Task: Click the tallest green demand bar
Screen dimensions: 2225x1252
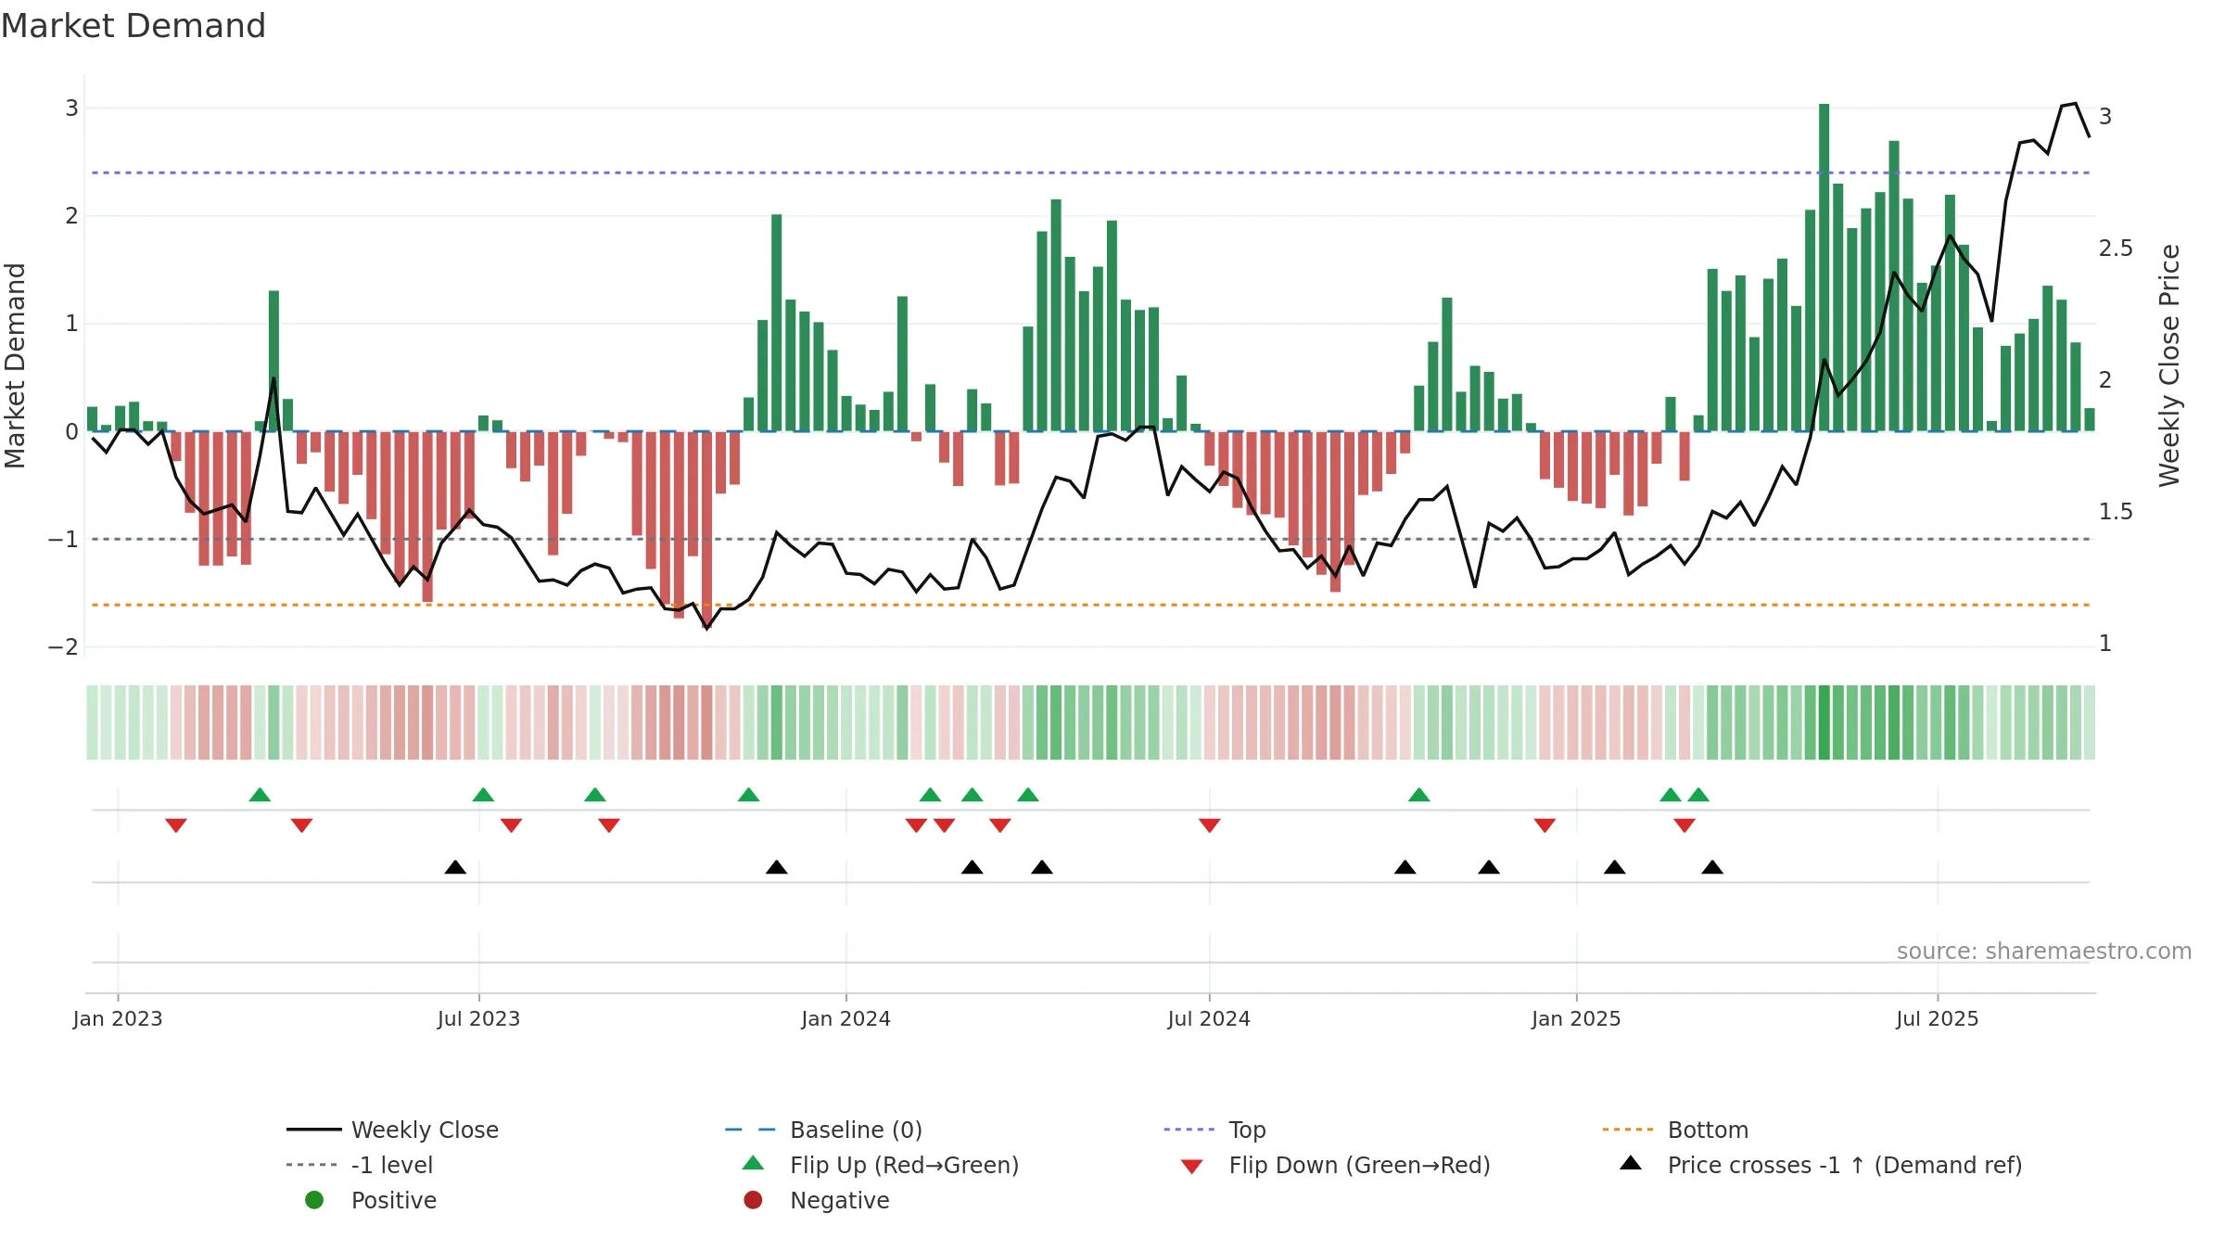Action: point(1824,267)
